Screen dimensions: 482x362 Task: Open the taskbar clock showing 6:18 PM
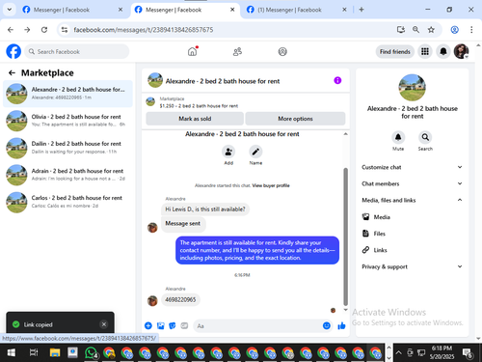pos(442,352)
